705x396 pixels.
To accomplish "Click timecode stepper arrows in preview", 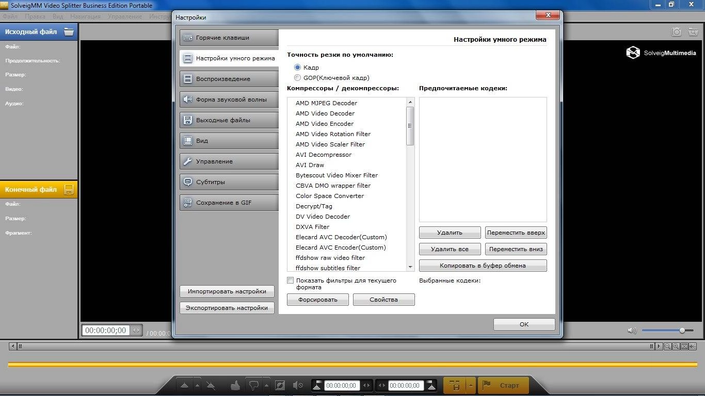I will [136, 331].
